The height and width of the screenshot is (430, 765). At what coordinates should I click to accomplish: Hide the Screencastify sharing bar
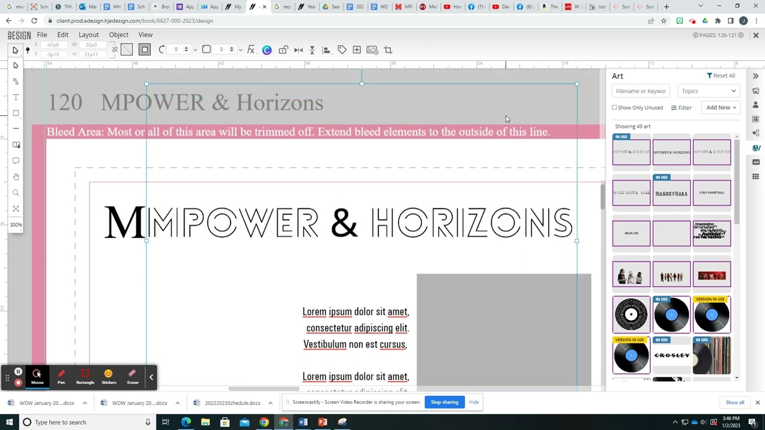(x=474, y=402)
